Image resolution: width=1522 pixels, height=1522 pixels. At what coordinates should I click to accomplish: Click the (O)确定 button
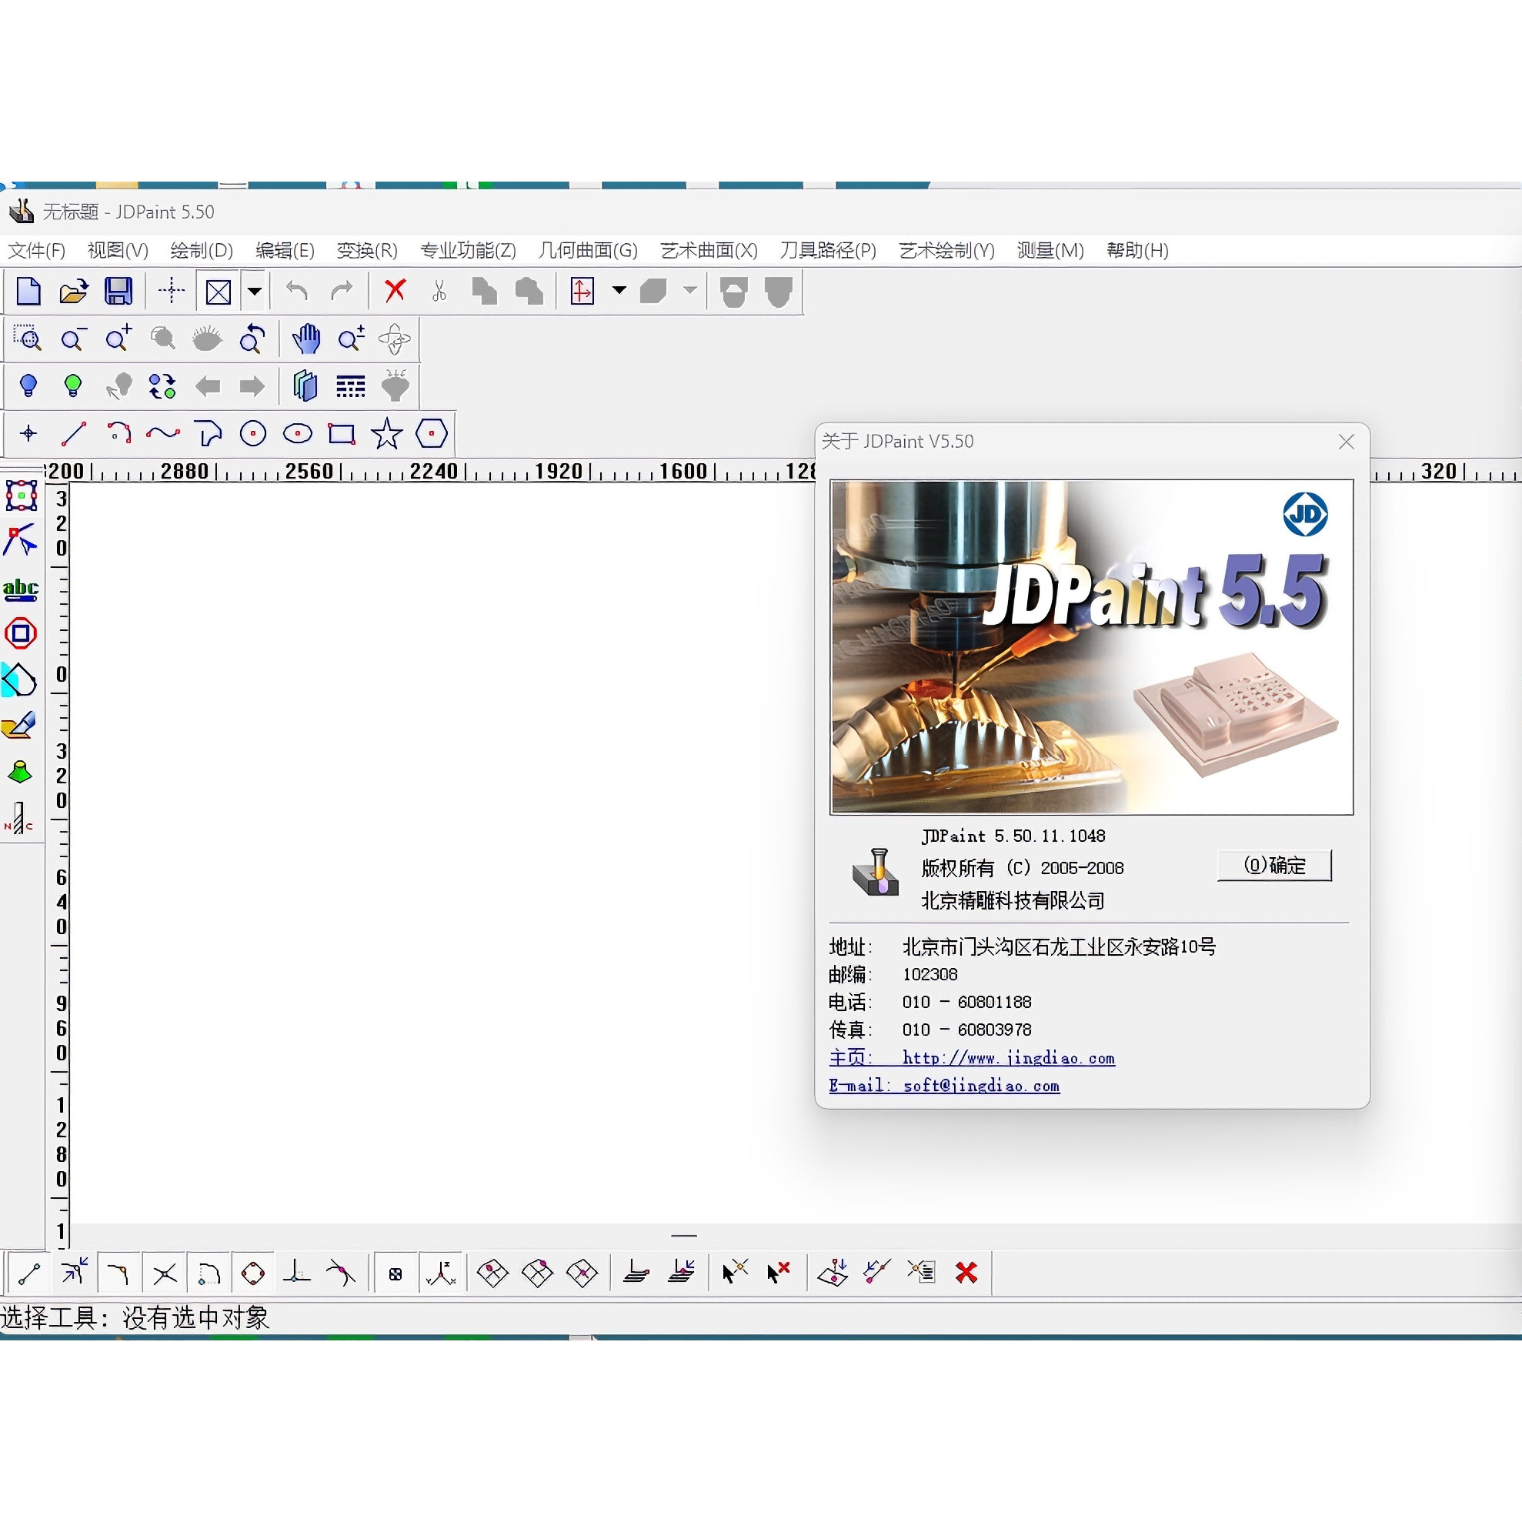point(1275,865)
